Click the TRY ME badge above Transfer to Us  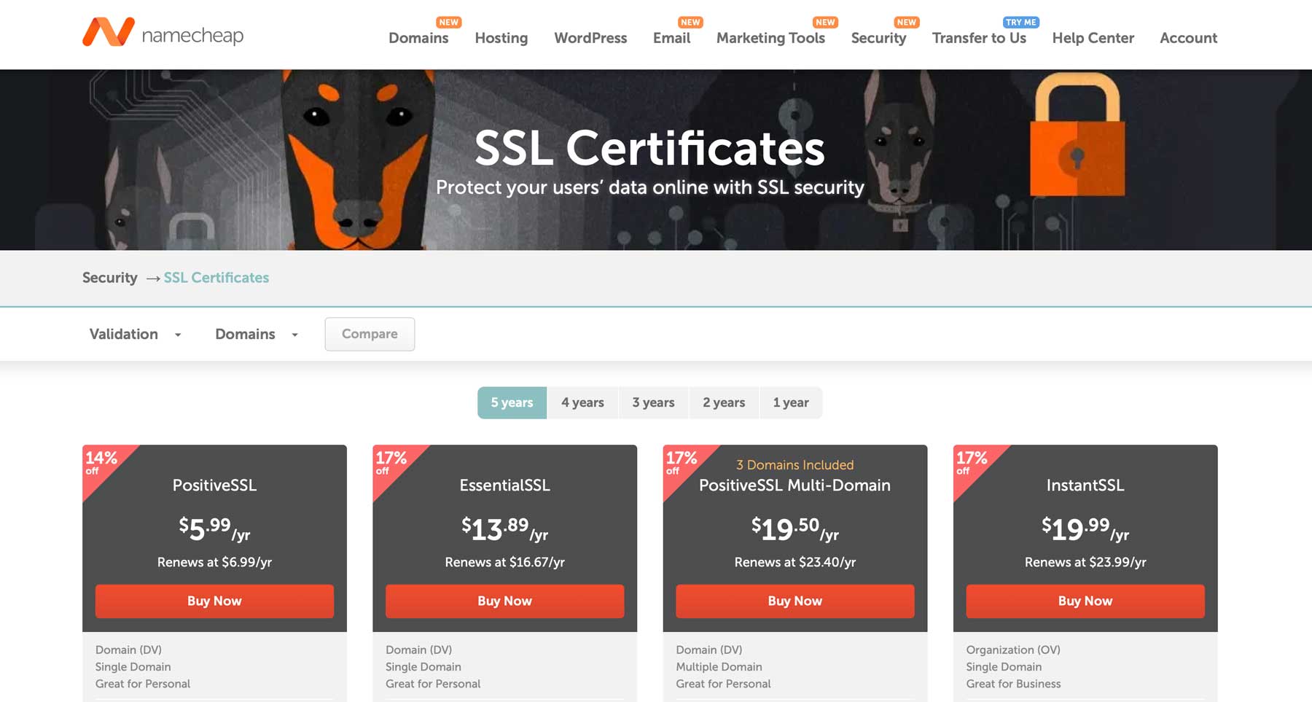pyautogui.click(x=1020, y=22)
